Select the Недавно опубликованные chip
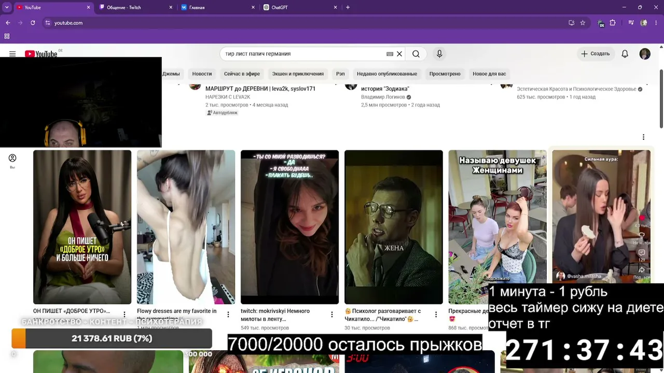664x373 pixels. tap(387, 74)
